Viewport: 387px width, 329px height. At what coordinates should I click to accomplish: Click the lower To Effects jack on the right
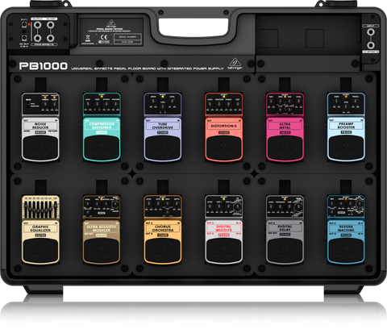pyautogui.click(x=371, y=44)
